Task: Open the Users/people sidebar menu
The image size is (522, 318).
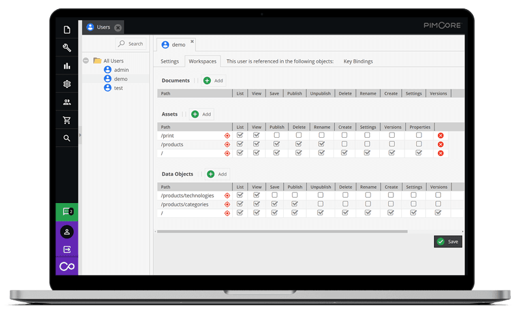Action: click(67, 102)
